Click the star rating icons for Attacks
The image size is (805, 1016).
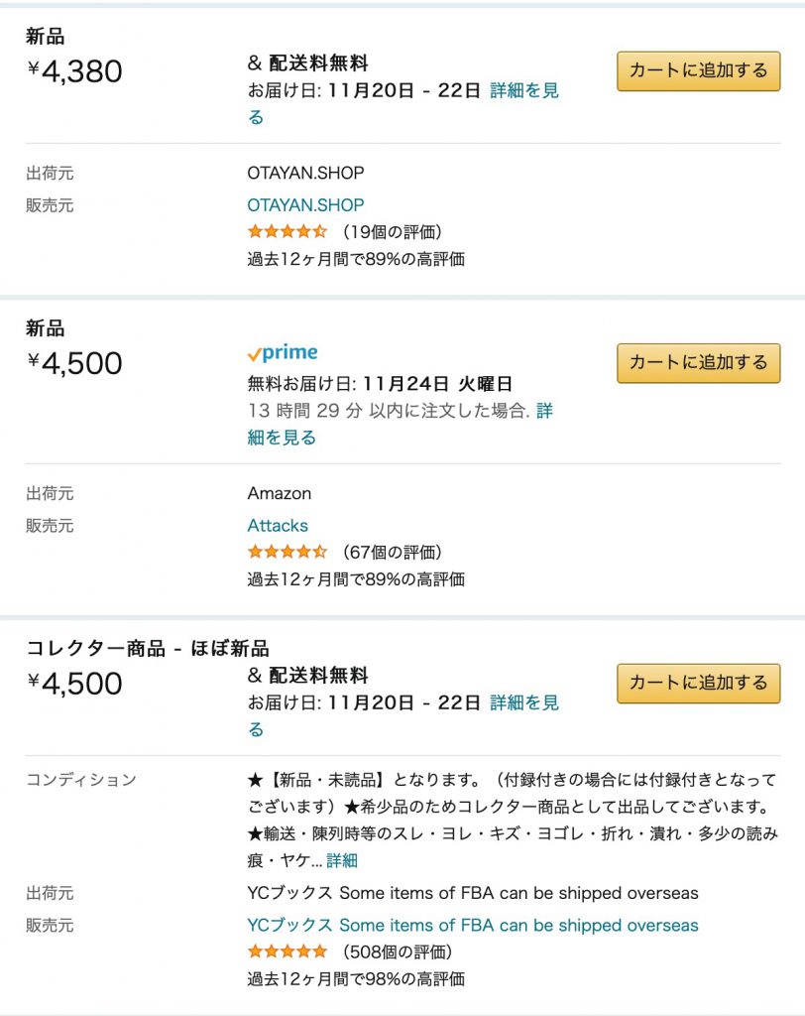pyautogui.click(x=287, y=553)
